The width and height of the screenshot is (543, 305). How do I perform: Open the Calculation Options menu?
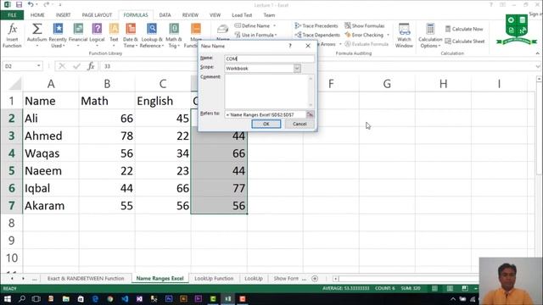click(x=430, y=36)
